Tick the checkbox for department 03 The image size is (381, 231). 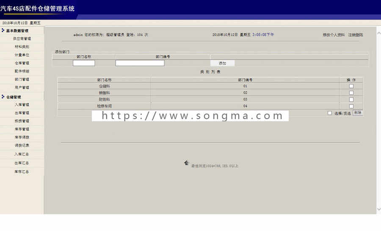351,100
